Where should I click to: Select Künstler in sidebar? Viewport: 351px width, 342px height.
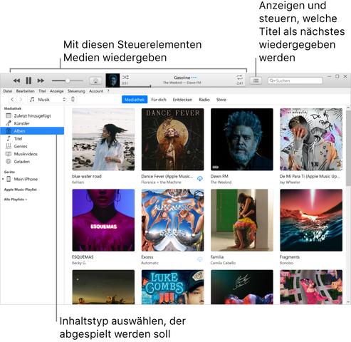tap(32, 123)
